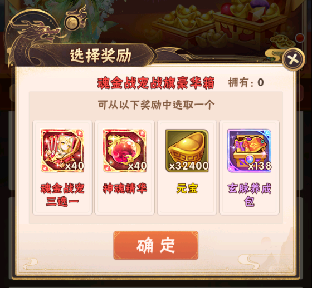Click the 神魂精华 label text
Image resolution: width=312 pixels, height=288 pixels.
pyautogui.click(x=125, y=188)
